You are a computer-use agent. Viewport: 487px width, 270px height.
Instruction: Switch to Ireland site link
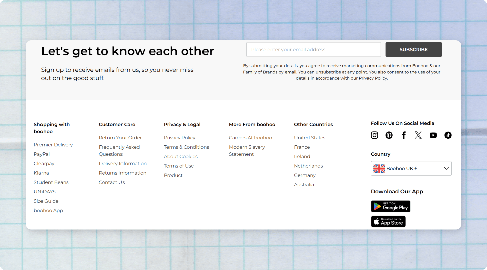tap(302, 156)
